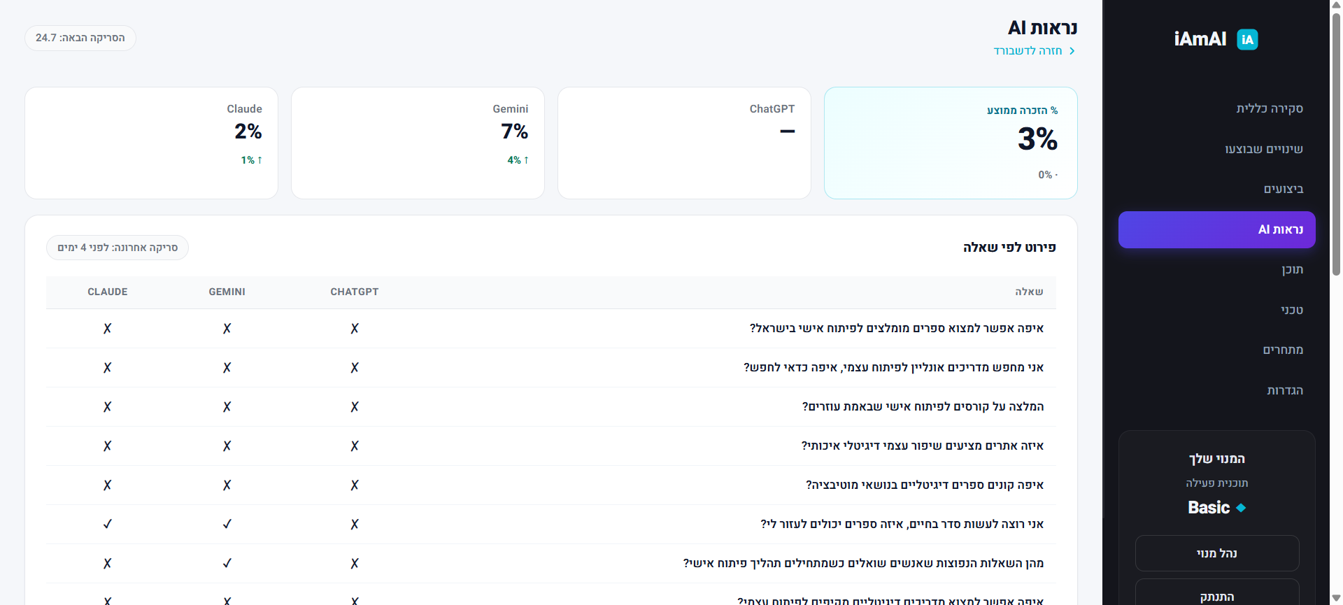This screenshot has width=1343, height=605.
Task: Click the Gemini X in the קורסים לפיתוח אישי row
Action: [227, 406]
